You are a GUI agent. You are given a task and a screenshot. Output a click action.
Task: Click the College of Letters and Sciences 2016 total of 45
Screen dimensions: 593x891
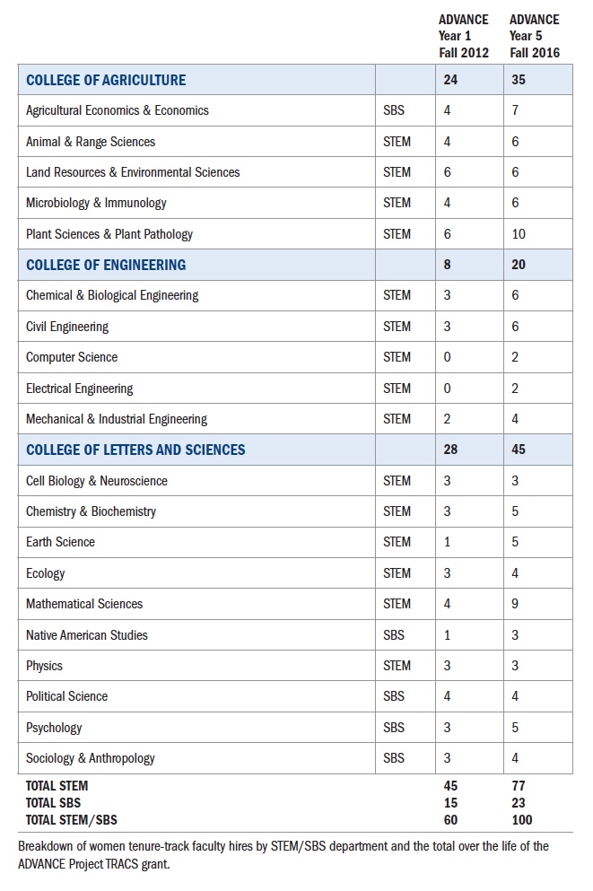click(x=518, y=450)
